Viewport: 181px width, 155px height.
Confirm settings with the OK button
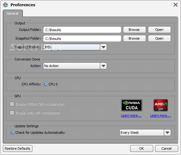tap(142, 148)
